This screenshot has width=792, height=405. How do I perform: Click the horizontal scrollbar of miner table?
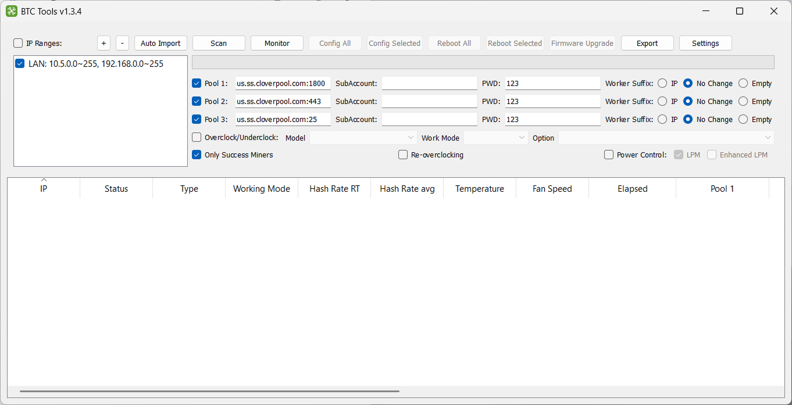(x=209, y=392)
